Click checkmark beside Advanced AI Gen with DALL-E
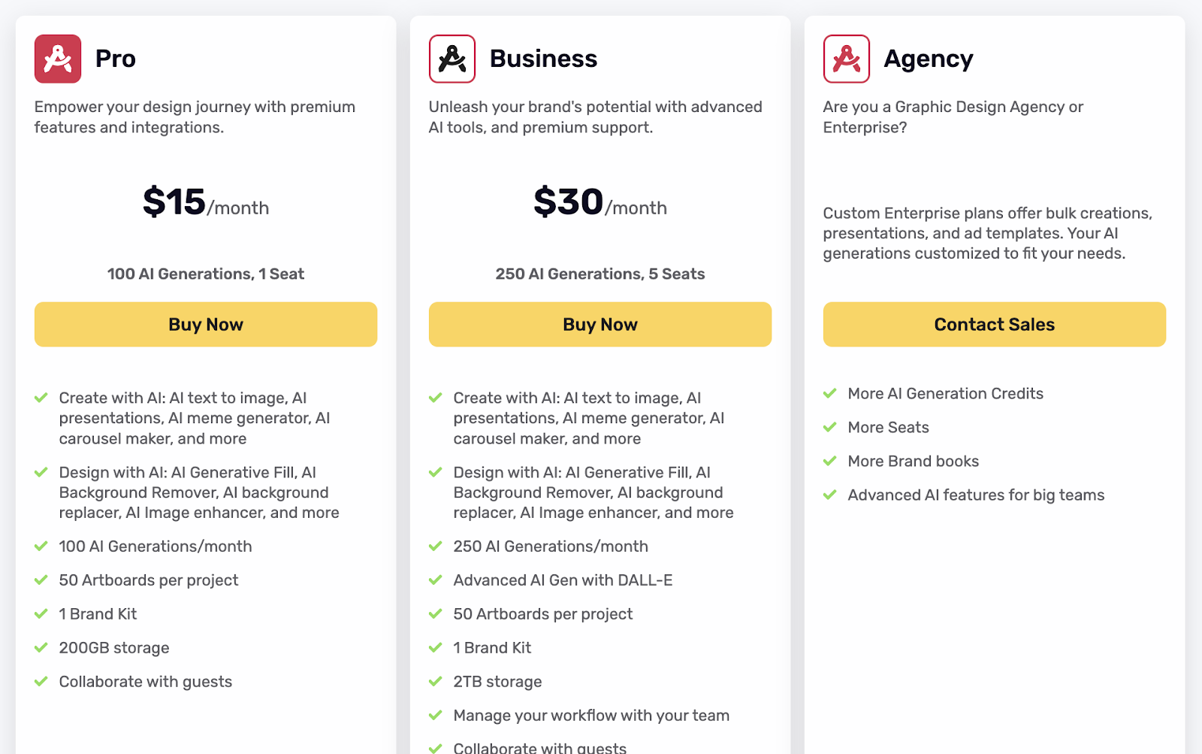The height and width of the screenshot is (754, 1202). point(436,580)
